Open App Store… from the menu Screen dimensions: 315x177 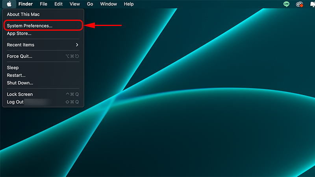coord(43,33)
